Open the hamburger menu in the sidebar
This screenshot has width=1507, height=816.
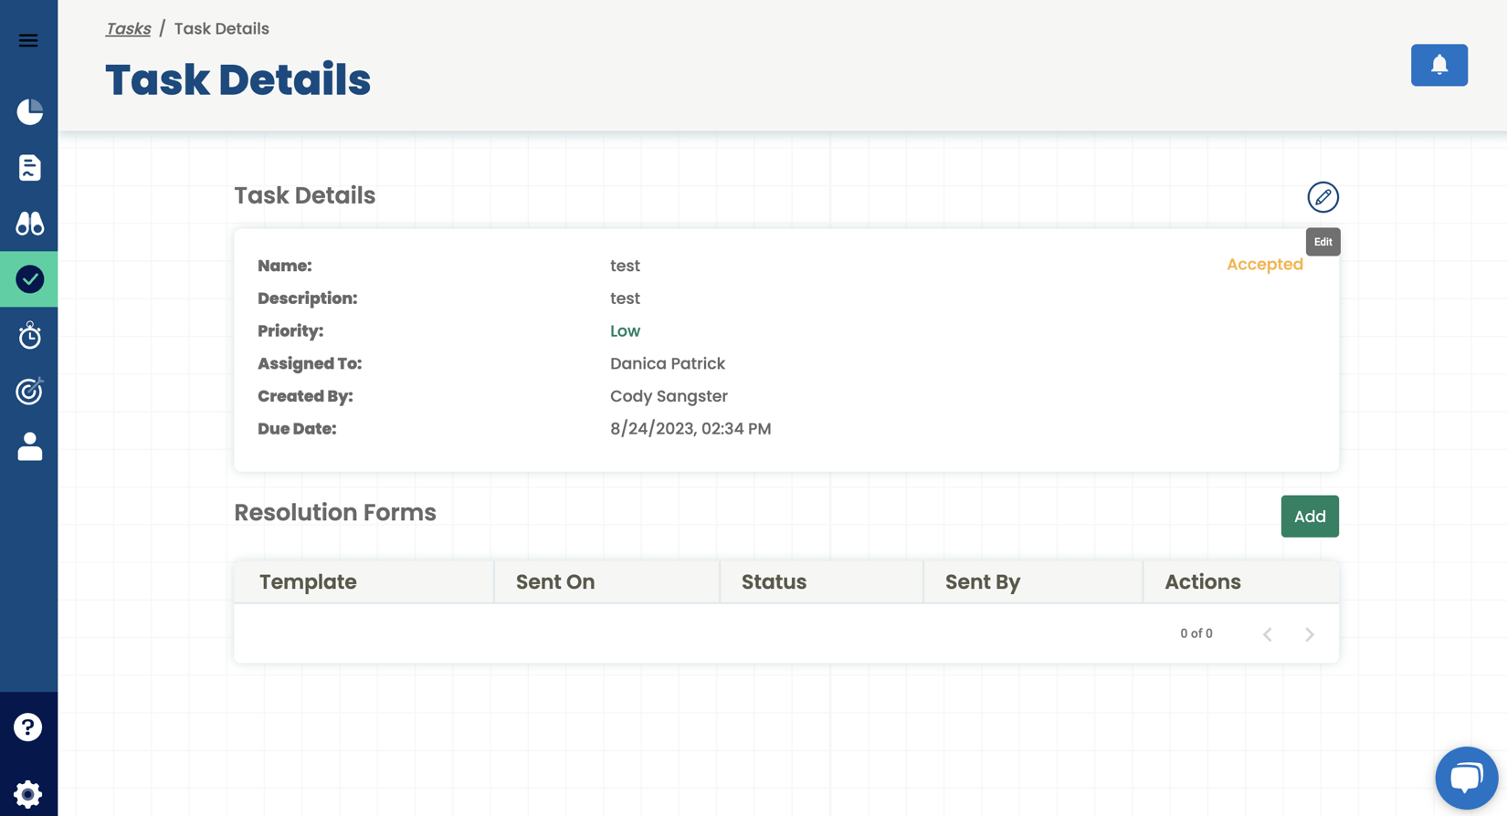coord(28,40)
